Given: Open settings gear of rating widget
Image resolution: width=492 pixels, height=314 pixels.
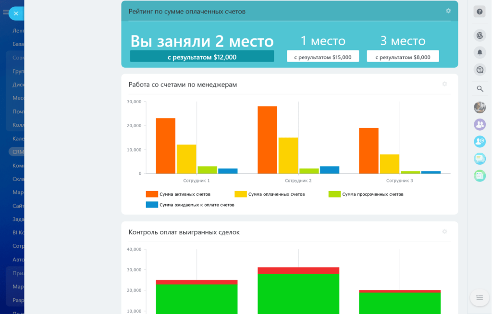Looking at the screenshot, I should point(448,10).
